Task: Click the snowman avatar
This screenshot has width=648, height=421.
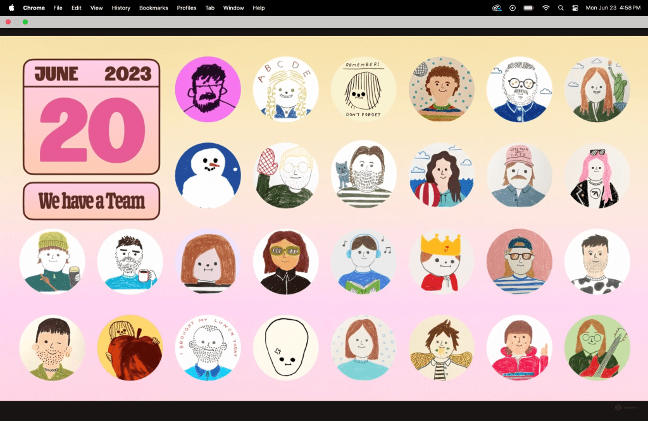Action: (208, 175)
